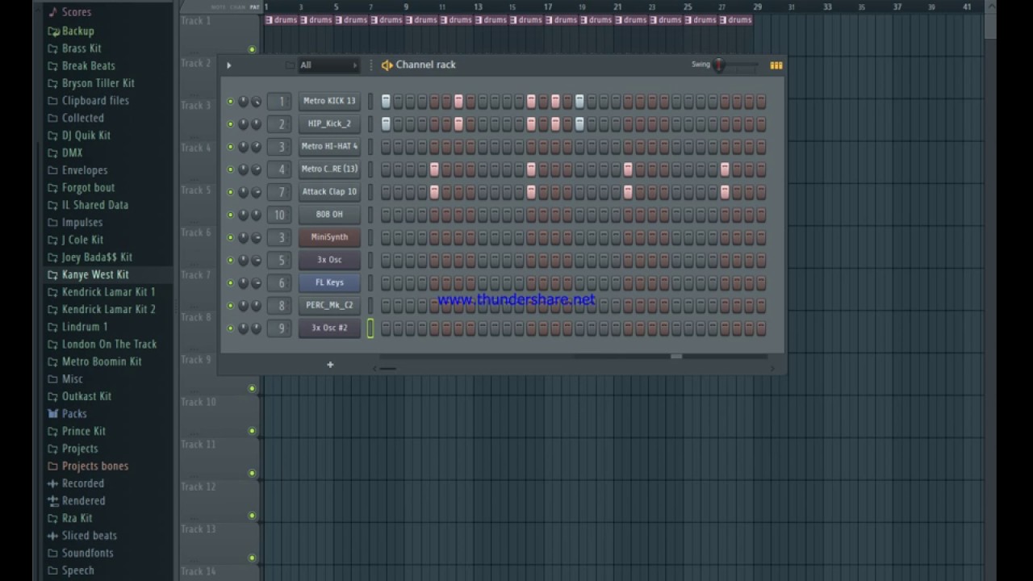
Task: Toggle the graph editor icon
Action: [776, 65]
